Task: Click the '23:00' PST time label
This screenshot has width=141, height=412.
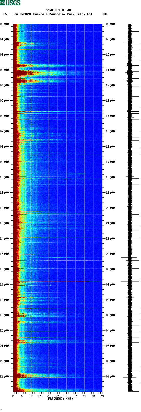Action: tap(5, 376)
